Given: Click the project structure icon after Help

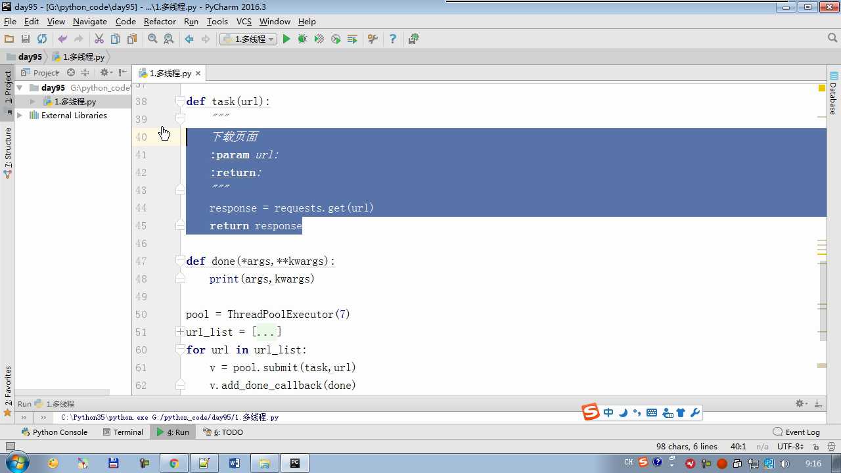Looking at the screenshot, I should 413,39.
